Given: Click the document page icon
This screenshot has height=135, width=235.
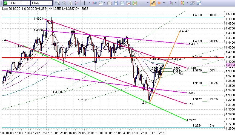Looking at the screenshot, I should tap(122, 3).
